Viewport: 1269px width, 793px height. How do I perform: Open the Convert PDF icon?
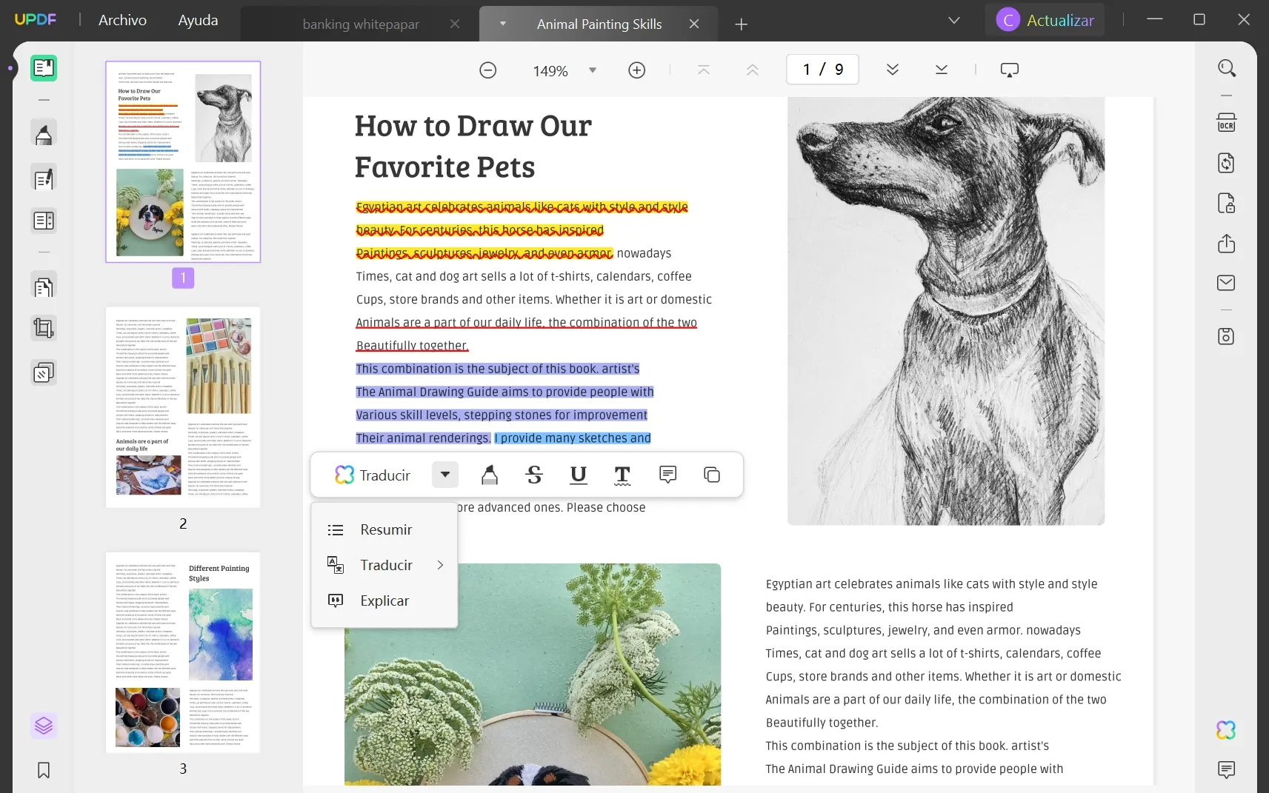click(x=1227, y=163)
